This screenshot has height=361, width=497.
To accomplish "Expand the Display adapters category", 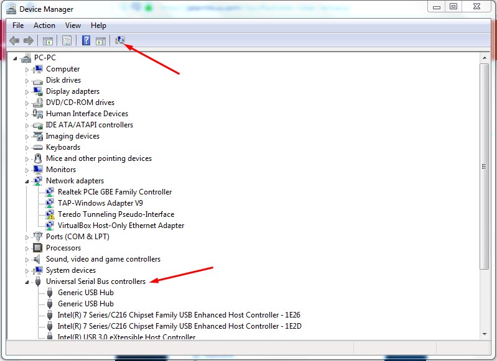I will [x=27, y=92].
